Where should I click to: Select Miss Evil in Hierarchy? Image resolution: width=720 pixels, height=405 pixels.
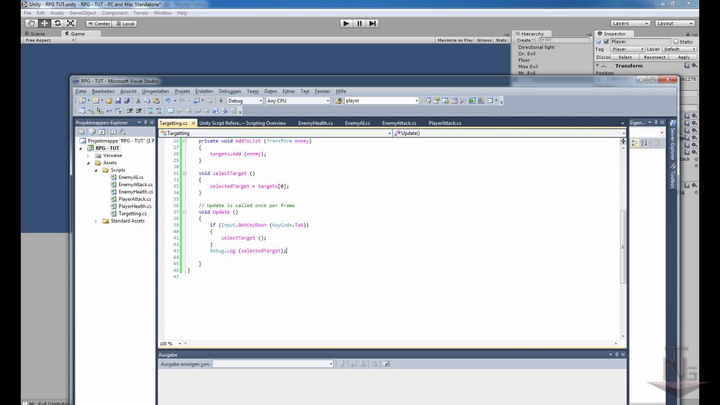point(528,67)
